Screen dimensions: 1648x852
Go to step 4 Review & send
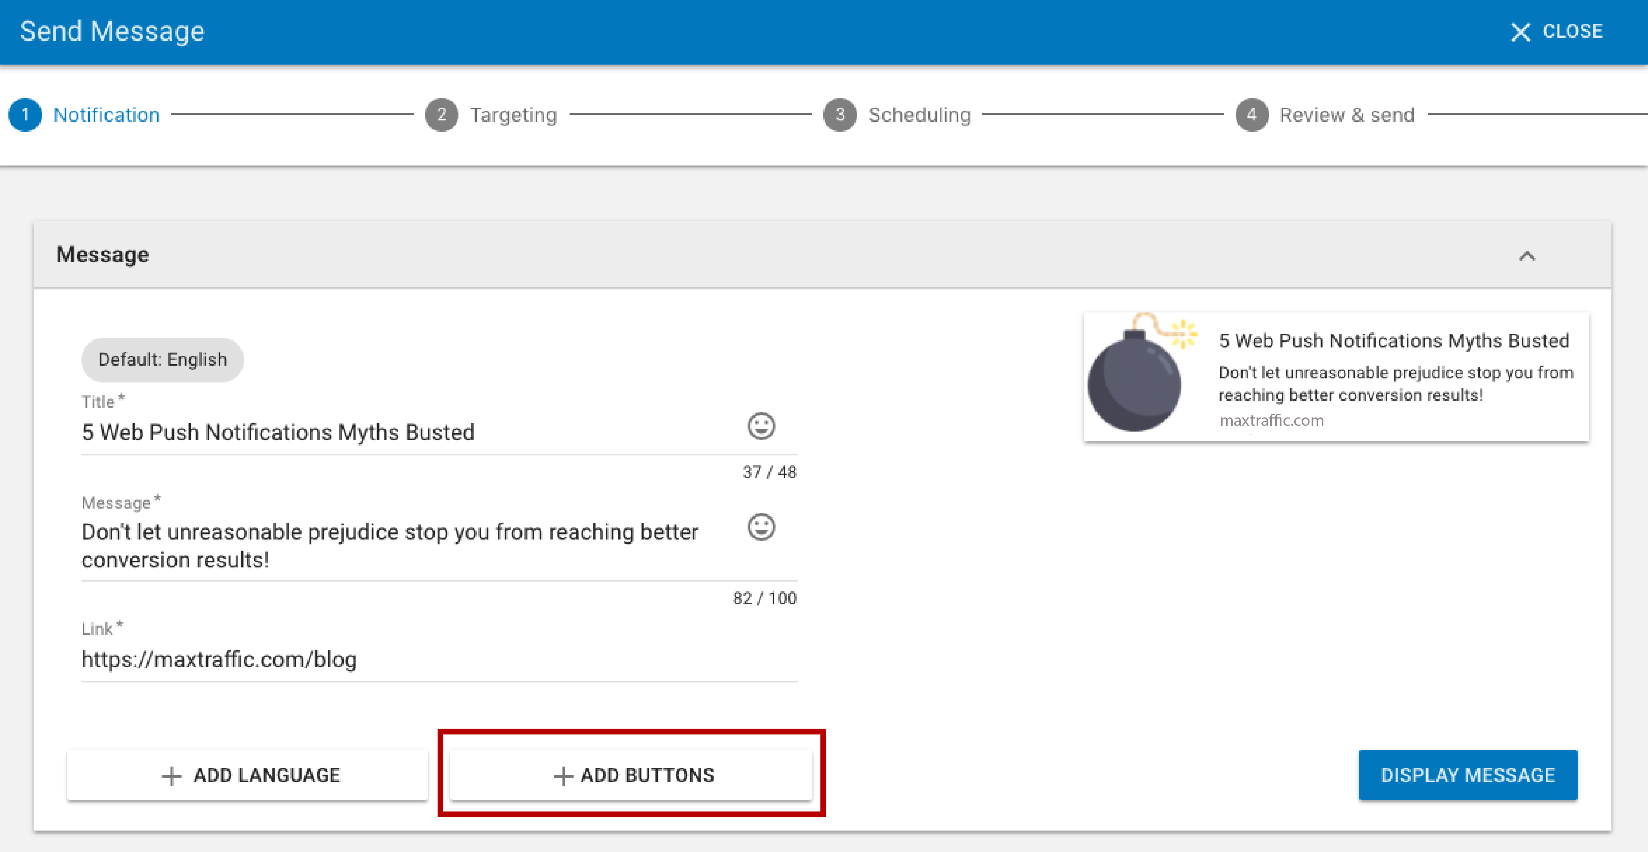1324,114
